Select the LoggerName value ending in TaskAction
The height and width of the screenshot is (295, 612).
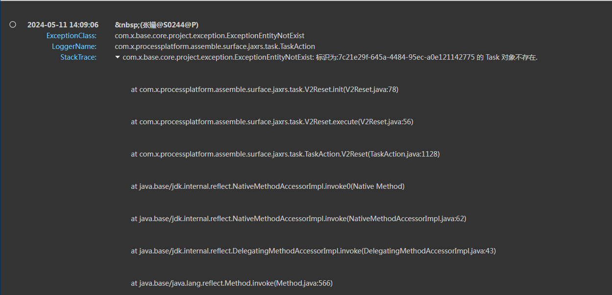click(x=215, y=46)
